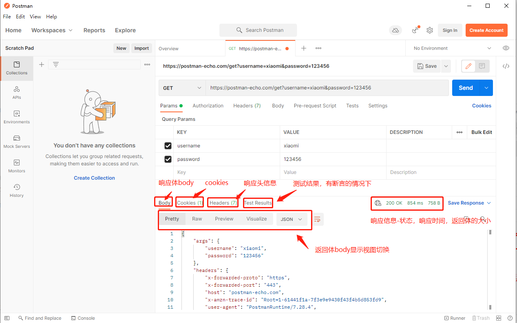Click the network globe icon by status

coord(378,203)
